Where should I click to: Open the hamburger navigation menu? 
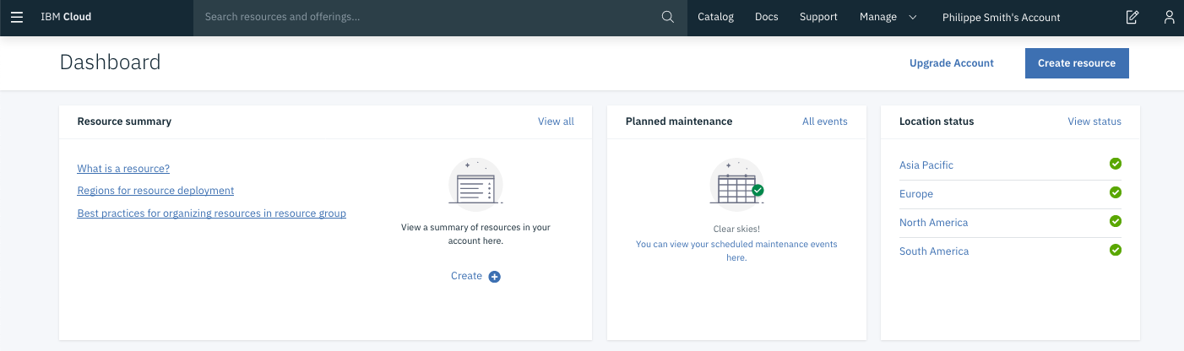[x=17, y=17]
